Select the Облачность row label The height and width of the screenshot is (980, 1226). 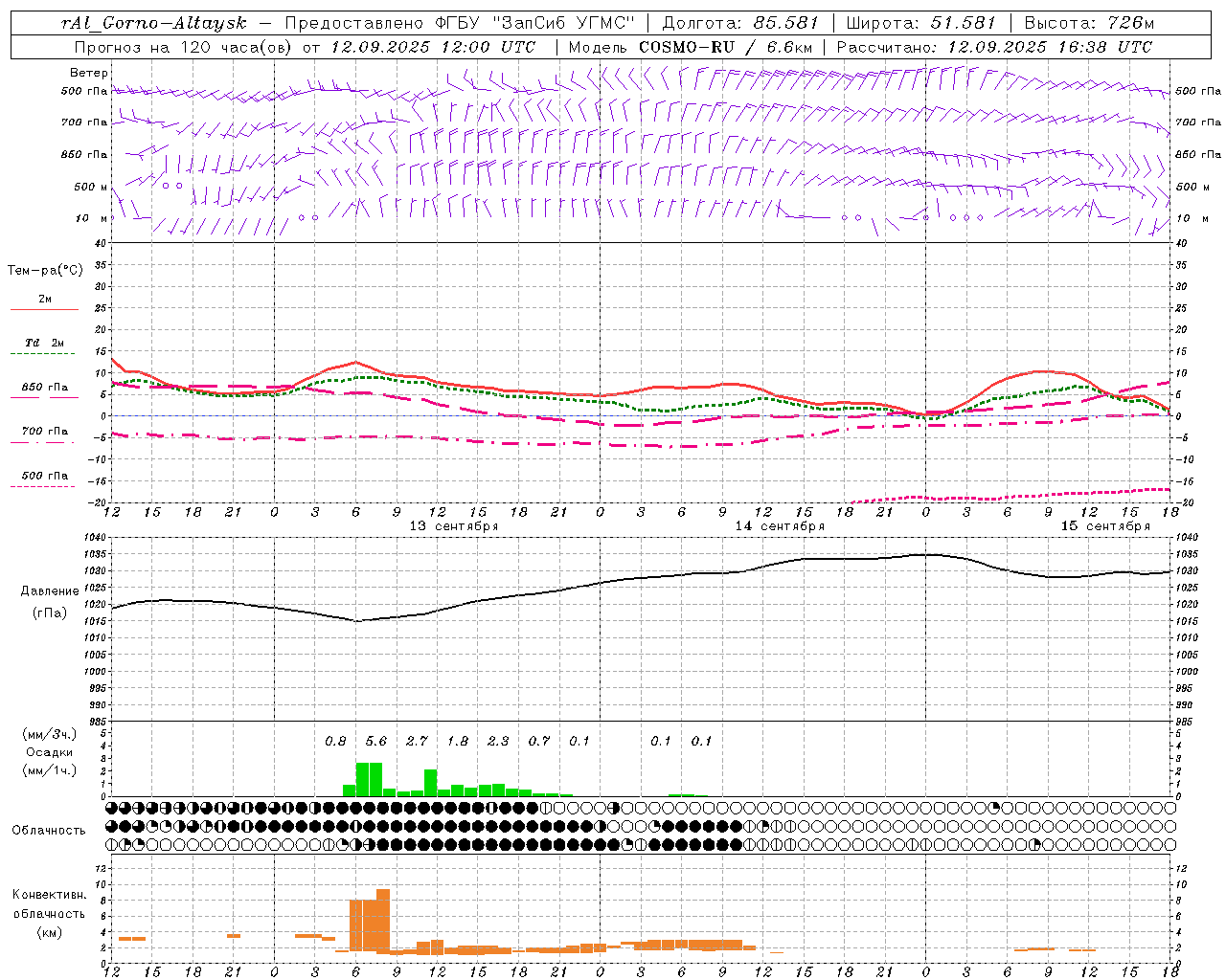coord(49,831)
